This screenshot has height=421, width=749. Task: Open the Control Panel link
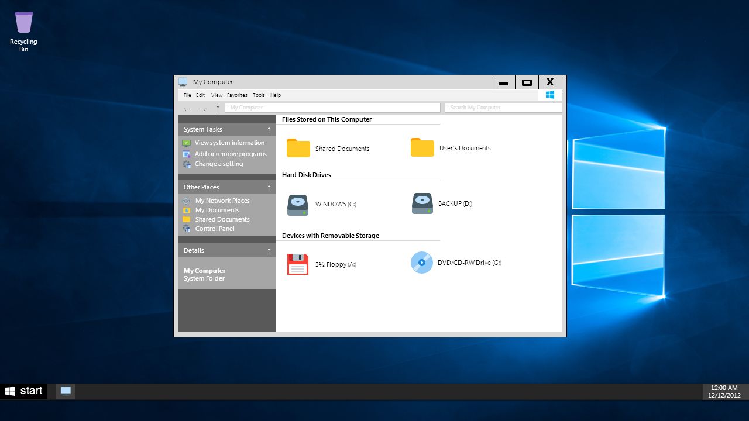click(215, 229)
